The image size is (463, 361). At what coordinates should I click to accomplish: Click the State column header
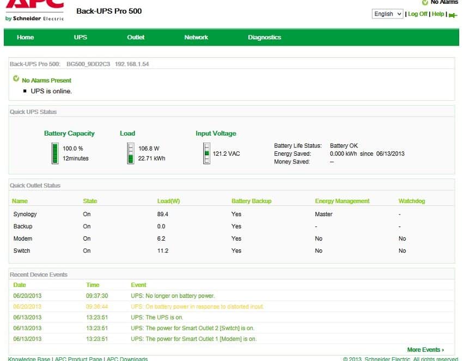(90, 201)
